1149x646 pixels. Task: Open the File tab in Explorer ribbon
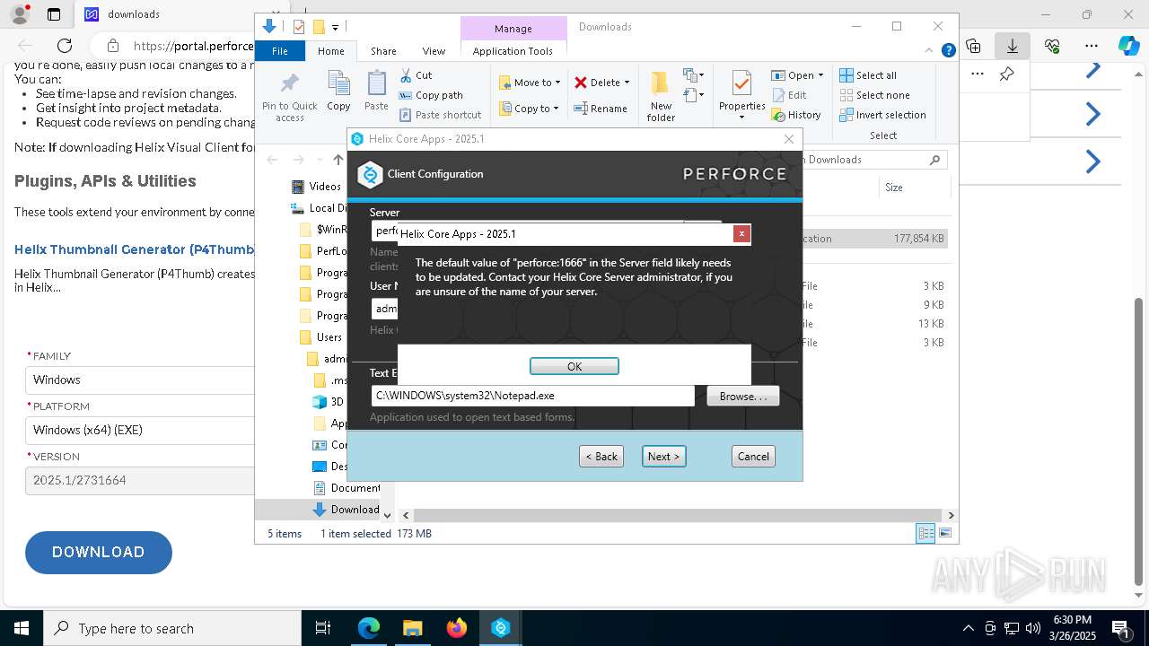click(280, 51)
